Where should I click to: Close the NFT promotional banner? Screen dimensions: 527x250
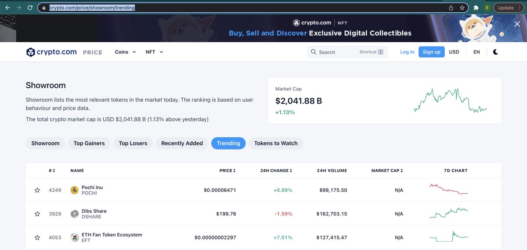click(x=517, y=24)
